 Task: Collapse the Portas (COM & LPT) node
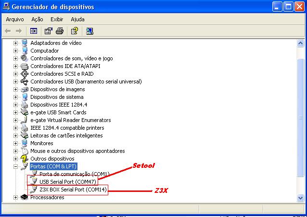click(x=15, y=166)
